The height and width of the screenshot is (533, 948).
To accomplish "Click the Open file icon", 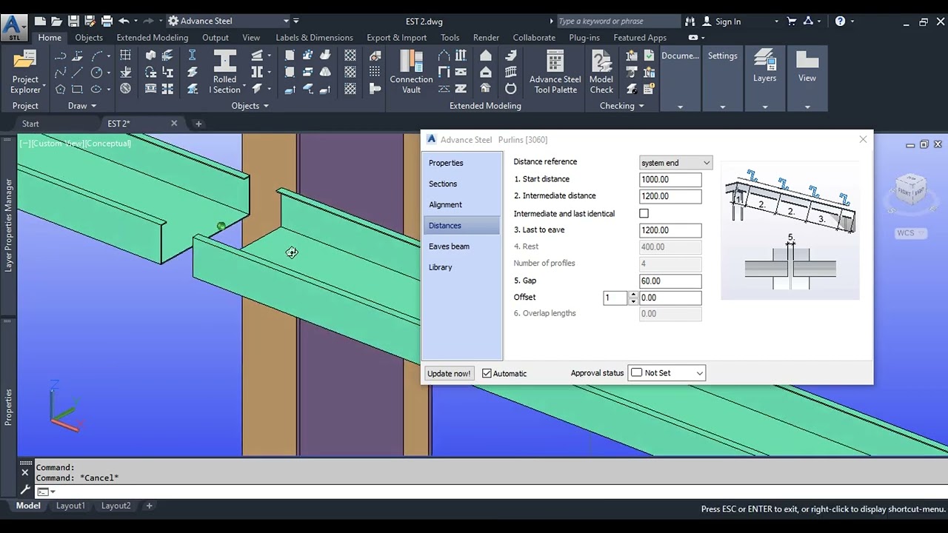I will 57,21.
